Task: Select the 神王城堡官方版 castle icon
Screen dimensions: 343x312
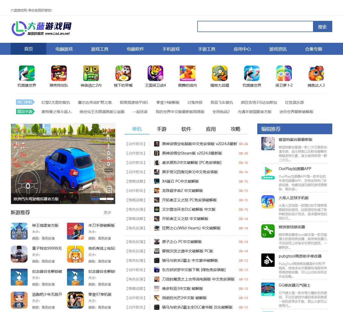Action: [19, 231]
